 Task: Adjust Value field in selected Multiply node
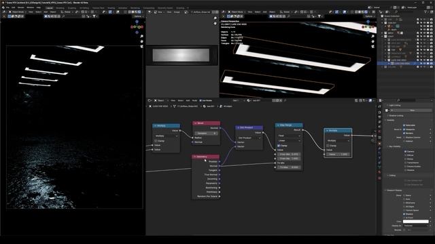[338, 155]
